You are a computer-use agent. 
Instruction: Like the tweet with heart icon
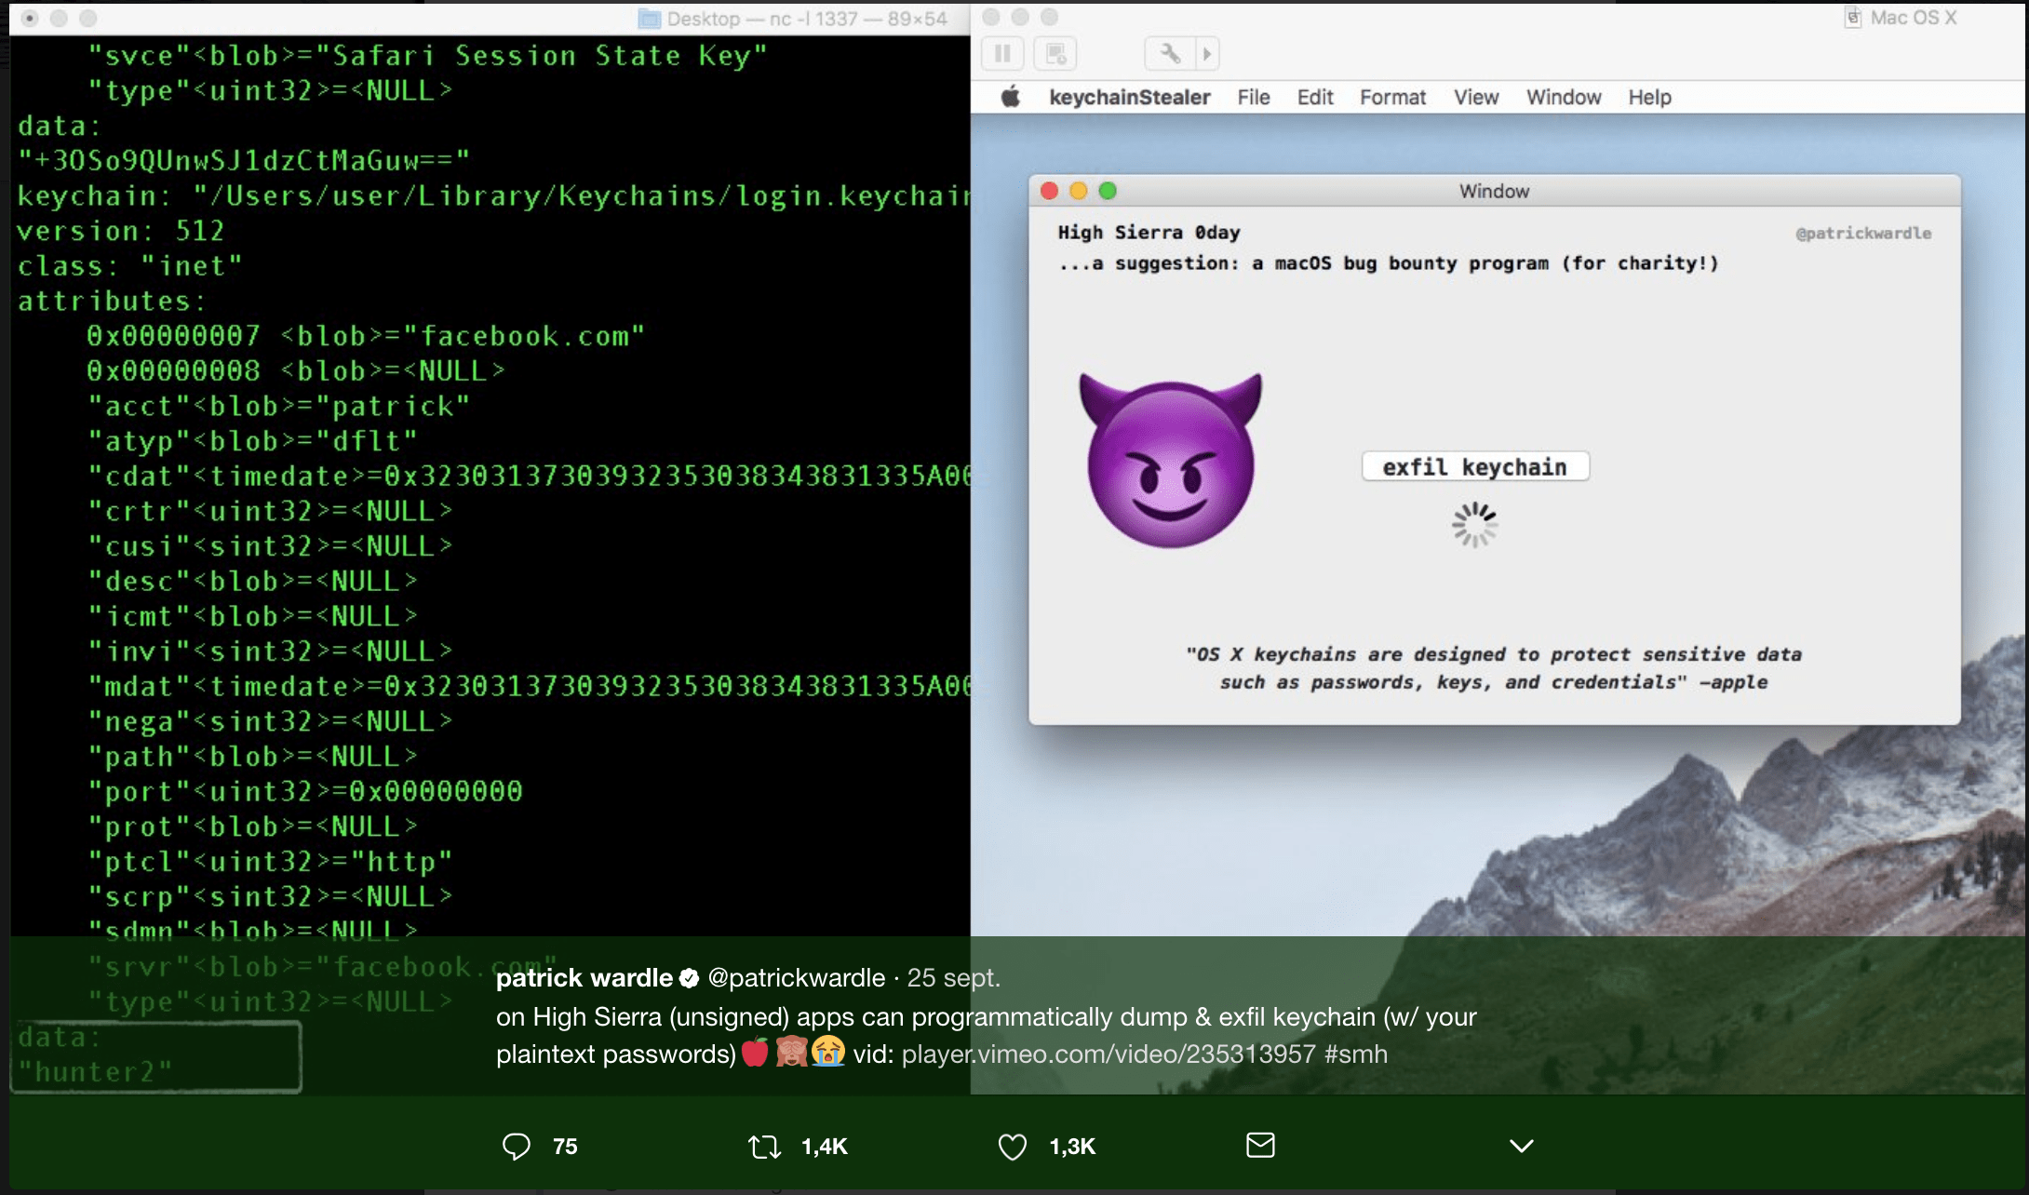click(1012, 1146)
